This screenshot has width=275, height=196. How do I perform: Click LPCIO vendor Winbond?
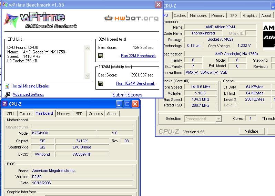(x=43, y=154)
